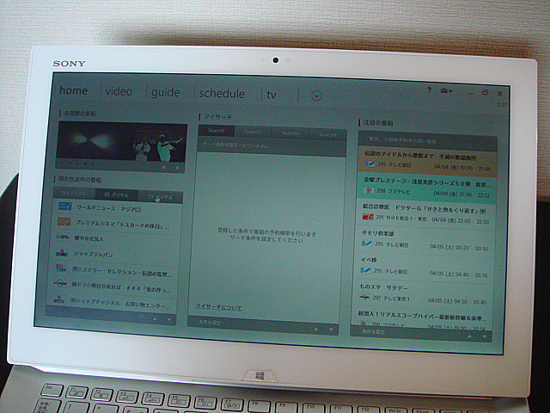This screenshot has height=413, width=550.
Task: Click TV Tokyo logo in ものスタ サタデー row
Action: [x=364, y=298]
